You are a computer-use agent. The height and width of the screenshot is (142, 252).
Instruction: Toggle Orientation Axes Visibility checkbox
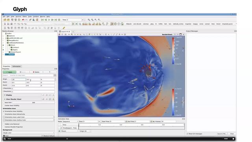(4, 111)
